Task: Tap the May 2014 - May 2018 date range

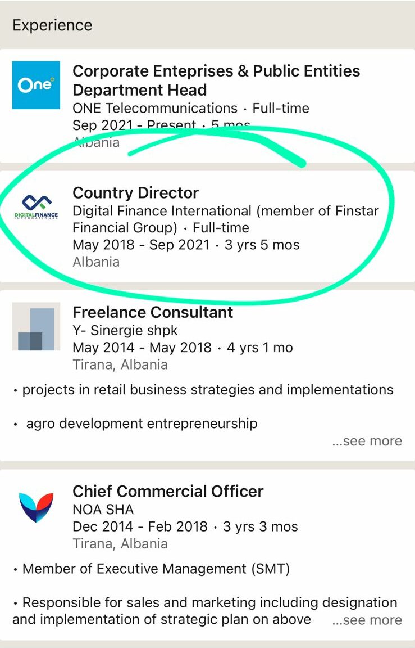Action: (142, 348)
